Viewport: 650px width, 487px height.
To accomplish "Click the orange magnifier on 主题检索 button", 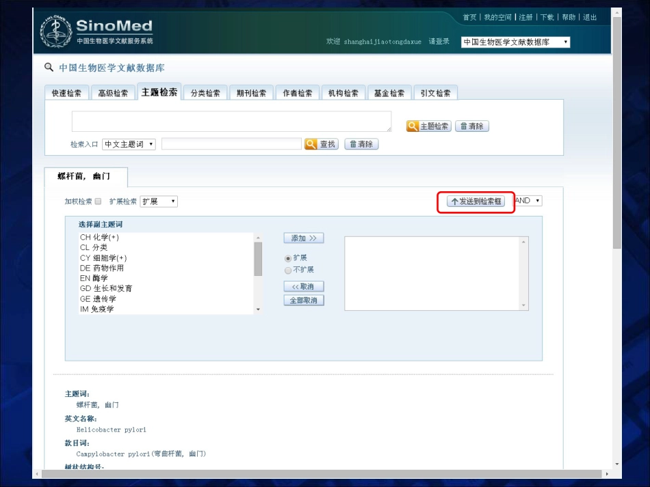I will [413, 126].
